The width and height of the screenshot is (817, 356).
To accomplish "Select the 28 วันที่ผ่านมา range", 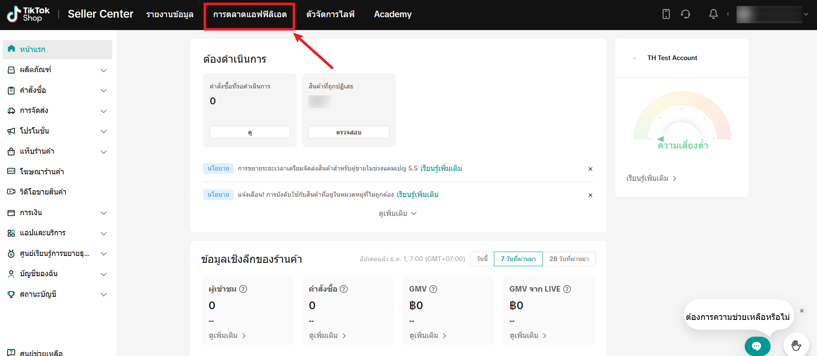I will pos(569,259).
